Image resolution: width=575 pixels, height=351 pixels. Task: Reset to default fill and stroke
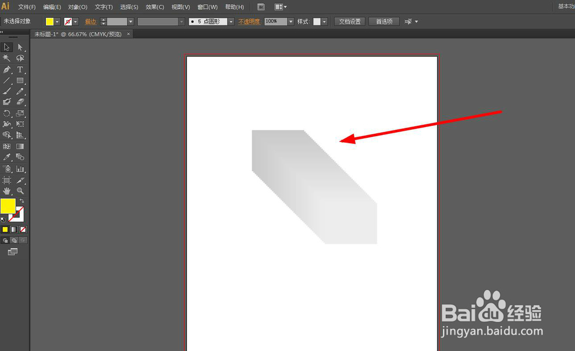pos(3,219)
